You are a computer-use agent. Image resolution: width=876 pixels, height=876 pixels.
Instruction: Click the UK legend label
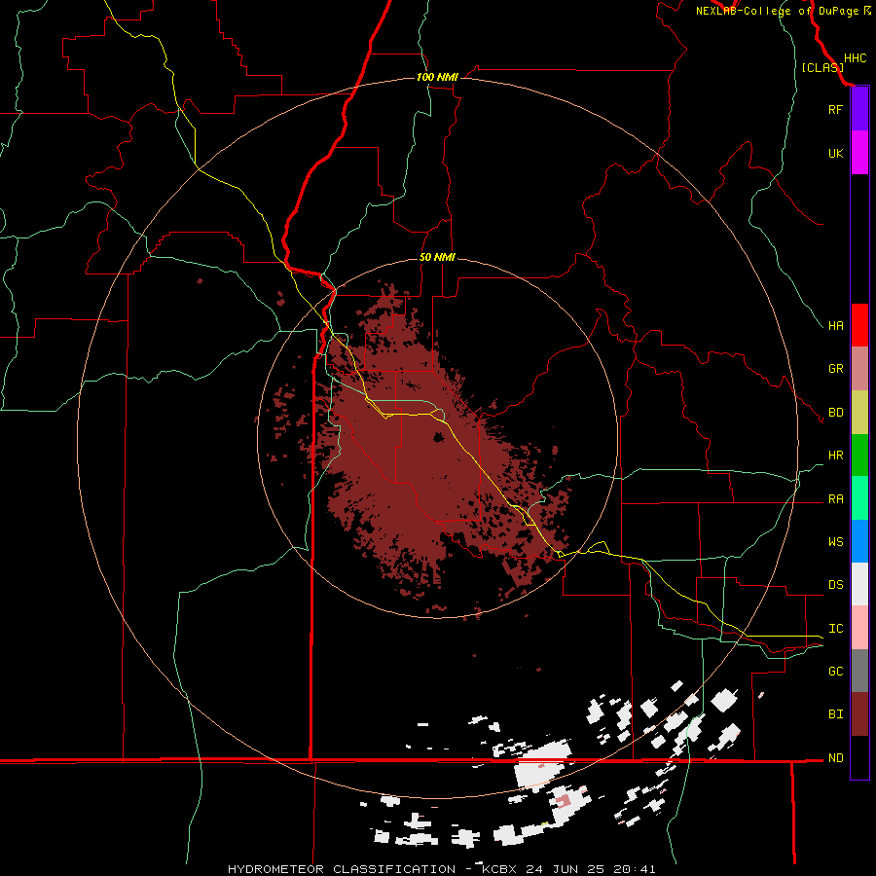click(x=835, y=153)
